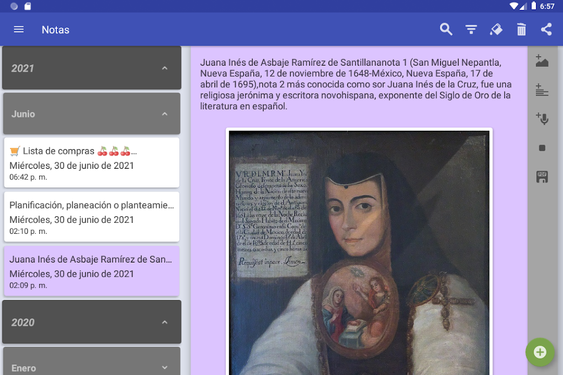
Task: Tap the Wi-Fi status icon
Action: point(514,6)
